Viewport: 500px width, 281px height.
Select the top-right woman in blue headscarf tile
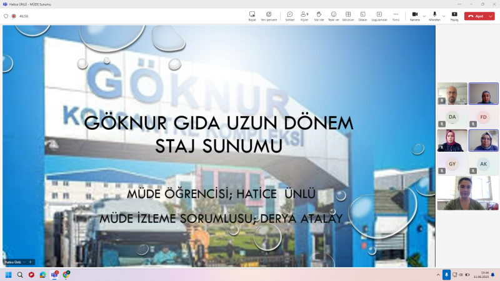click(x=483, y=94)
